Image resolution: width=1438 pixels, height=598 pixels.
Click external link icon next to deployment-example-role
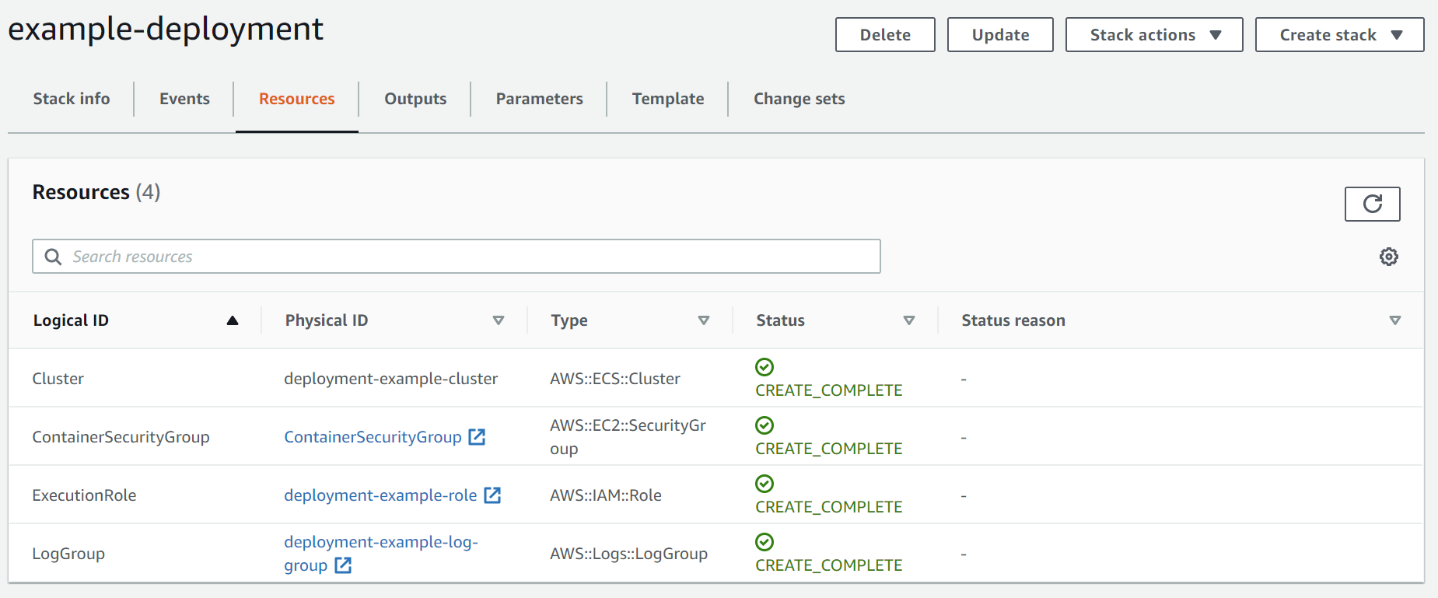[x=492, y=495]
